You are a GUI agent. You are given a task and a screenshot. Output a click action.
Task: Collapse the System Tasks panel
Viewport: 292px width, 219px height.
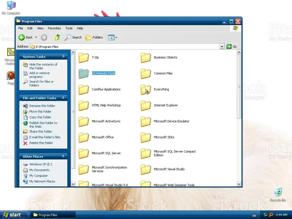63,56
